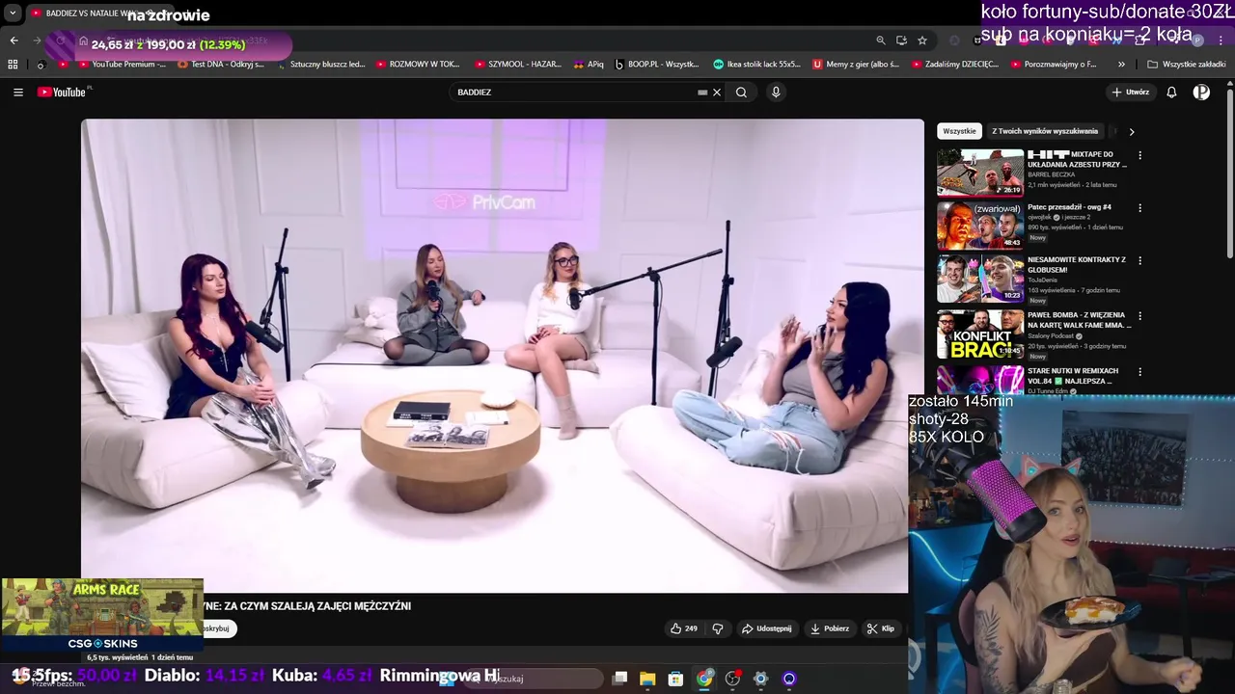The width and height of the screenshot is (1235, 694).
Task: Open Chrome from the taskbar
Action: 704,679
